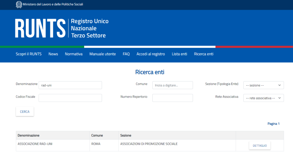Click DETTAGLIO for ASSOCIAZIONE RAD-UNI
Image resolution: width=293 pixels, height=153 pixels.
point(260,146)
